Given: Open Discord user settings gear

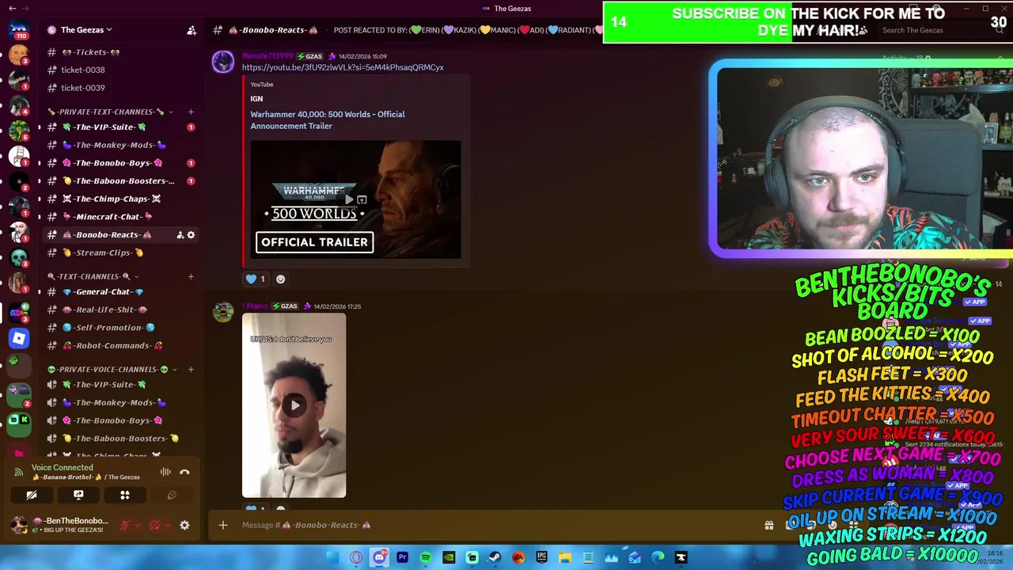Looking at the screenshot, I should click(x=184, y=525).
